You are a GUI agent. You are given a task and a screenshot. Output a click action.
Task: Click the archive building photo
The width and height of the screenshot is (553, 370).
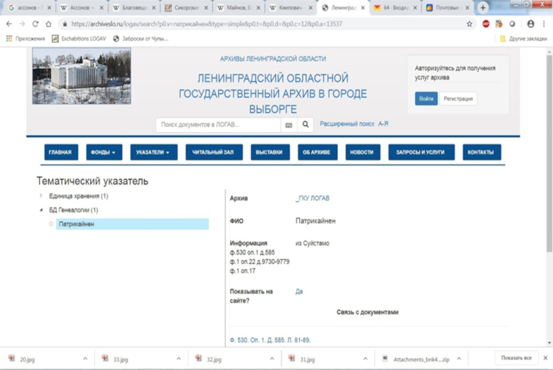click(82, 76)
